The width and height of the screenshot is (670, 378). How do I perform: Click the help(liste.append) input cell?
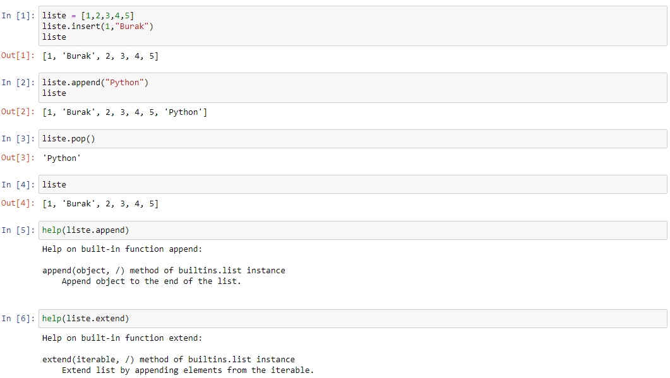pos(352,230)
